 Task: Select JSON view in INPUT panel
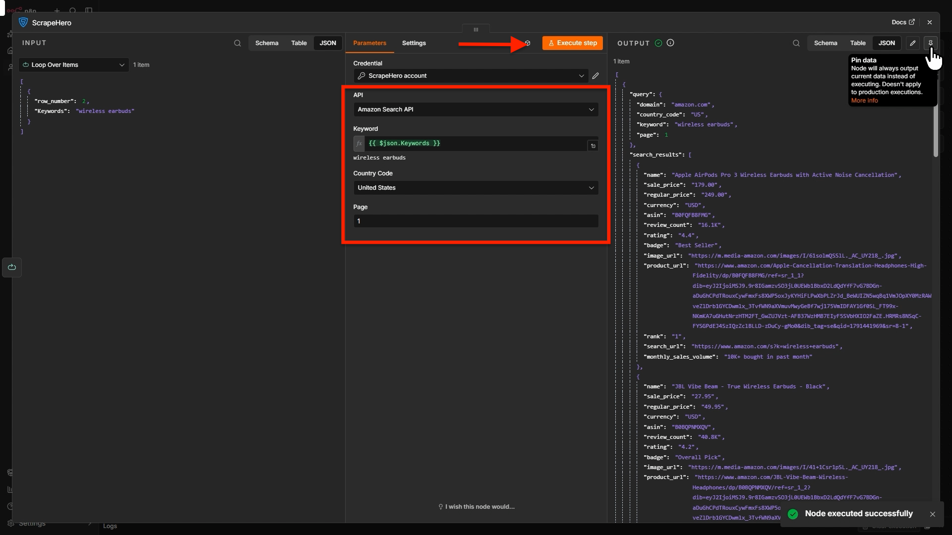pyautogui.click(x=328, y=43)
